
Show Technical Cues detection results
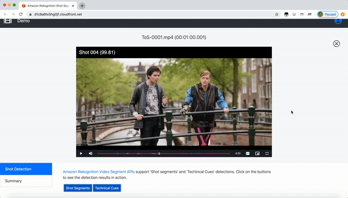click(x=107, y=188)
